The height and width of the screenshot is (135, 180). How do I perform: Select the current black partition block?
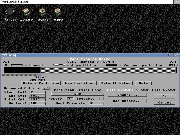[22, 70]
